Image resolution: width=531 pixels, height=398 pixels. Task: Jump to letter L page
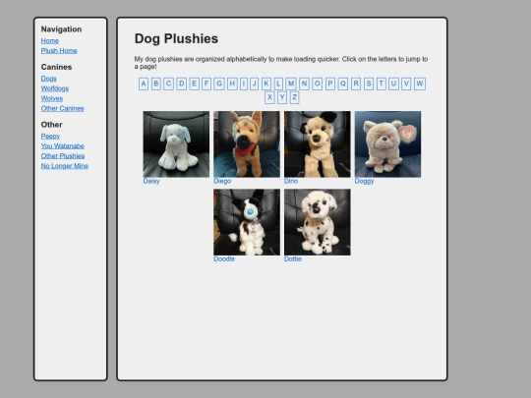(x=278, y=84)
